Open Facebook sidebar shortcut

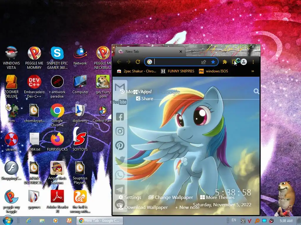(x=120, y=117)
